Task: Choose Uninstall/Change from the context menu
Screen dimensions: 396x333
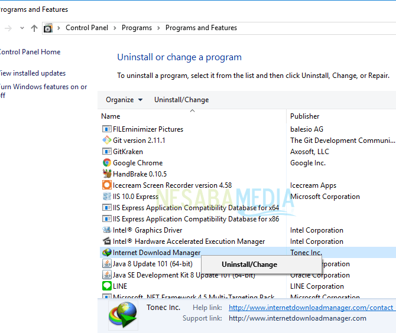Action: 249,265
